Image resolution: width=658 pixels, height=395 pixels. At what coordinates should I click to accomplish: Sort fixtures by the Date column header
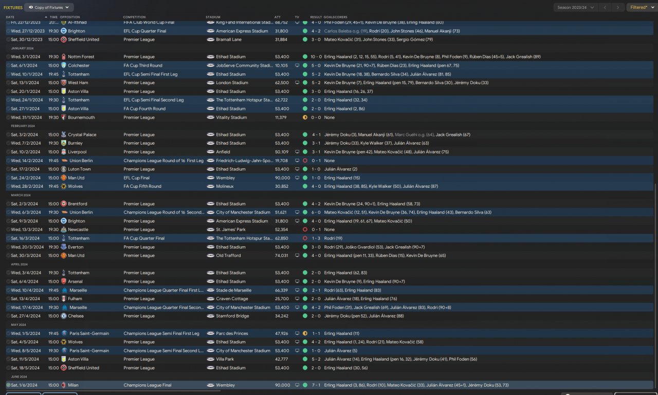tap(10, 17)
